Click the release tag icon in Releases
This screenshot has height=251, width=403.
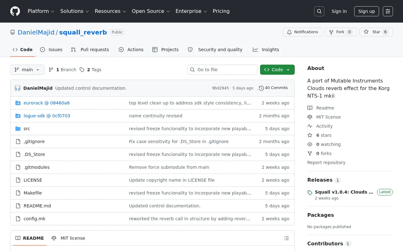pos(310,193)
